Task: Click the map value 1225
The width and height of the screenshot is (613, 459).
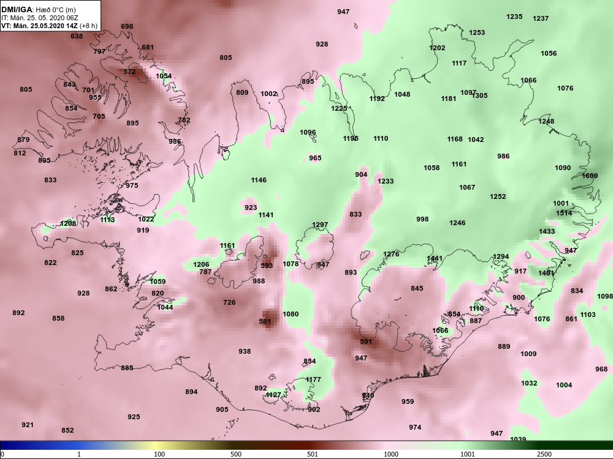Action: 339,108
